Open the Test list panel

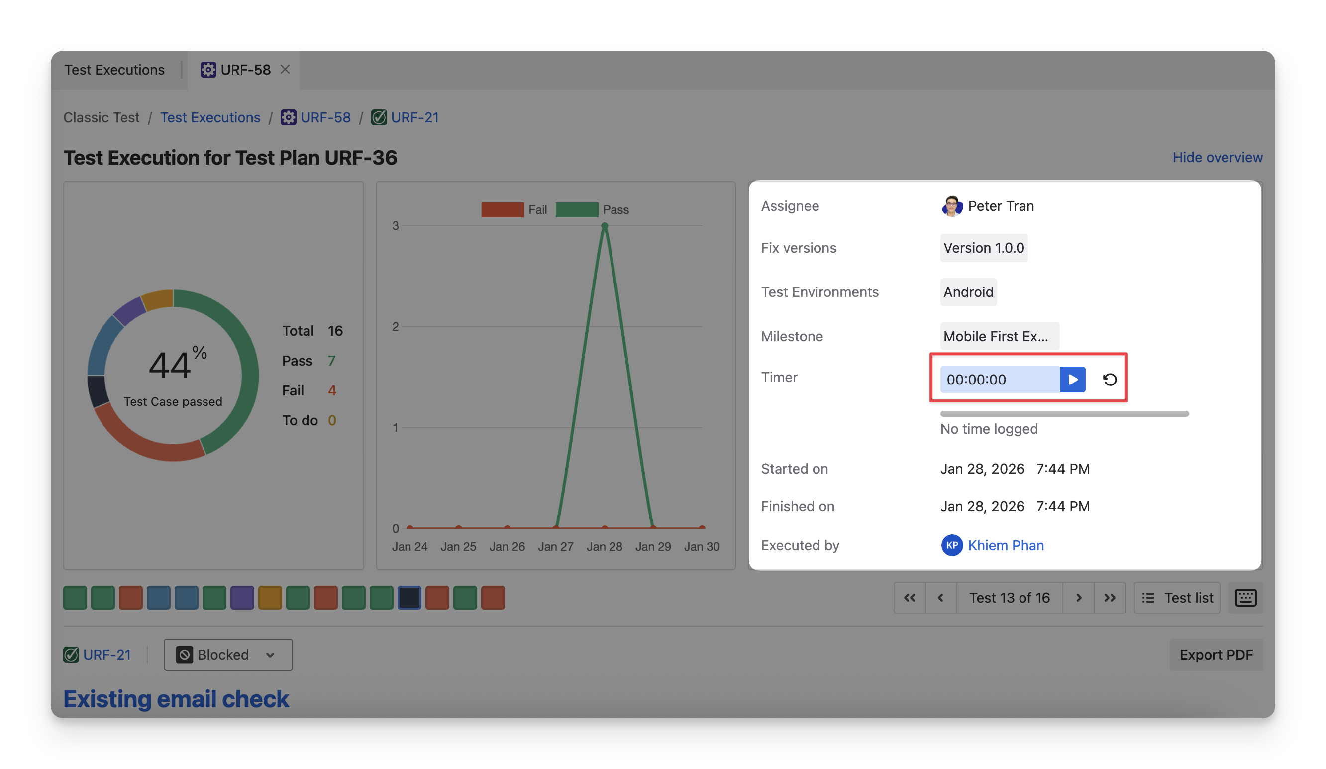pyautogui.click(x=1177, y=597)
